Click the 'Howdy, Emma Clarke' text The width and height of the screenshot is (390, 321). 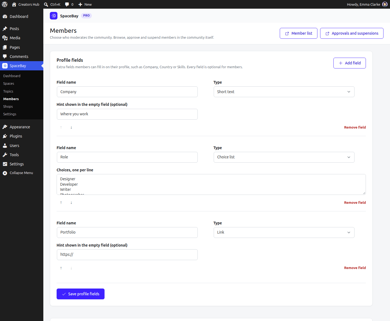point(363,4)
